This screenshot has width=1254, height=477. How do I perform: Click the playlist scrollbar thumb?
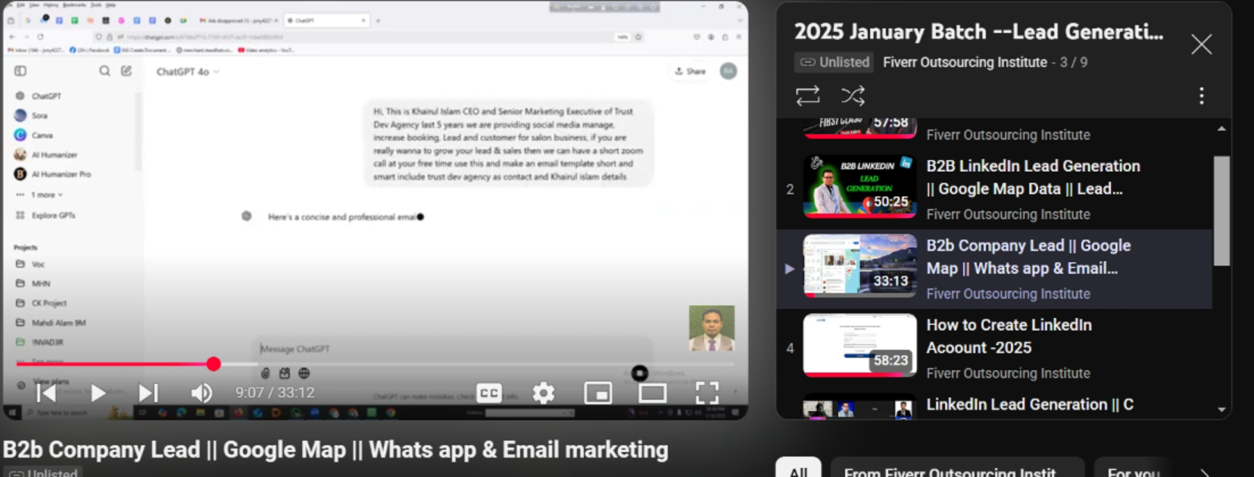point(1221,210)
